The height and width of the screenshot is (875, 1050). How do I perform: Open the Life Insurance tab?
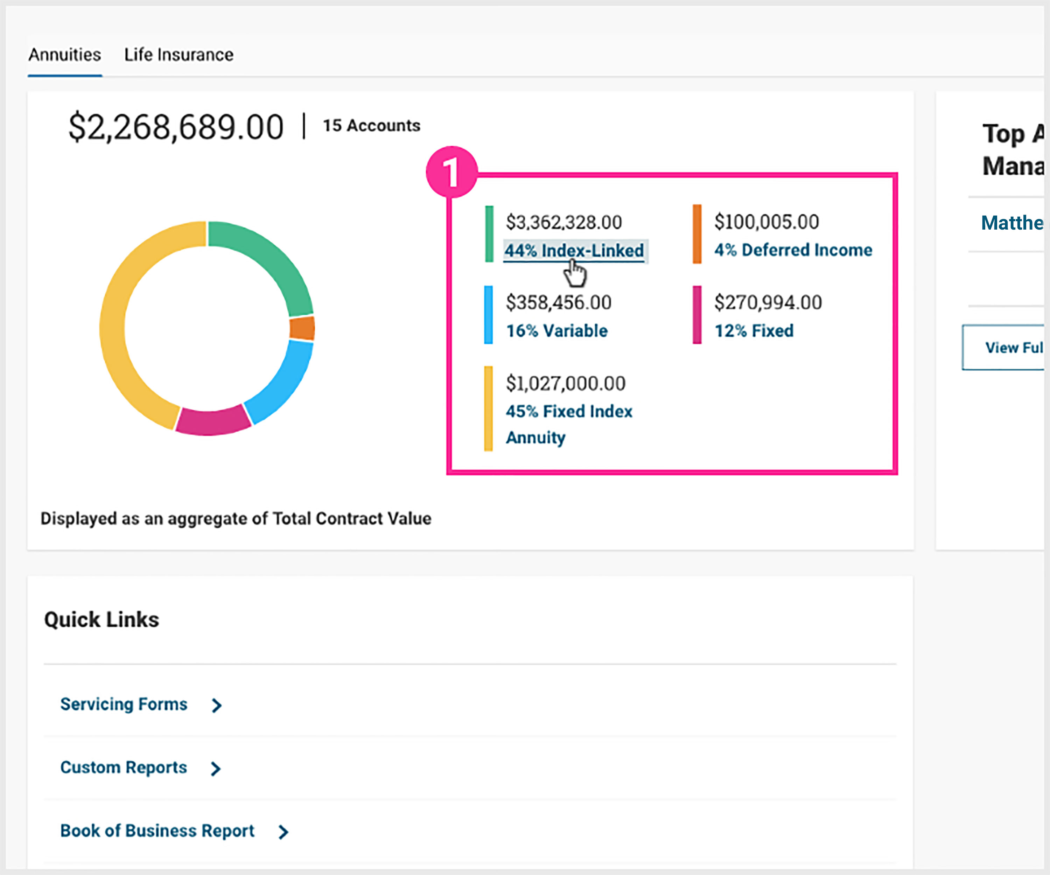[178, 55]
